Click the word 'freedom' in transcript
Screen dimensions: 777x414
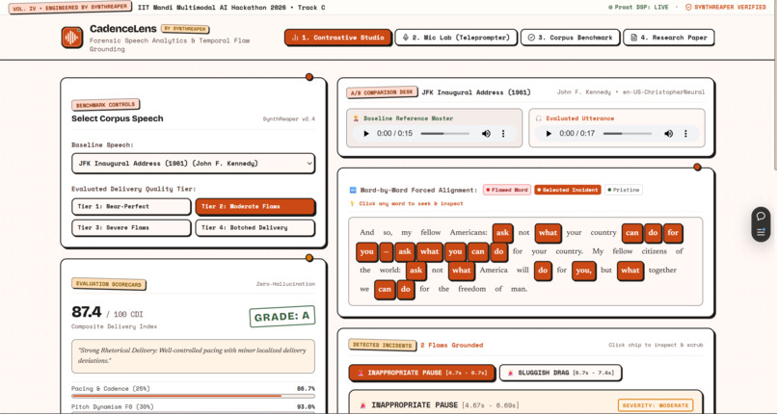[472, 289]
